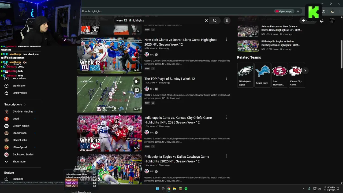Click the Open in app button

click(x=284, y=11)
